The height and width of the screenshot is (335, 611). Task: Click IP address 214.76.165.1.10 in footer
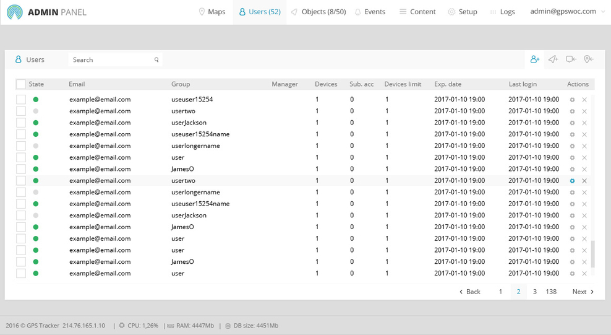pos(83,326)
